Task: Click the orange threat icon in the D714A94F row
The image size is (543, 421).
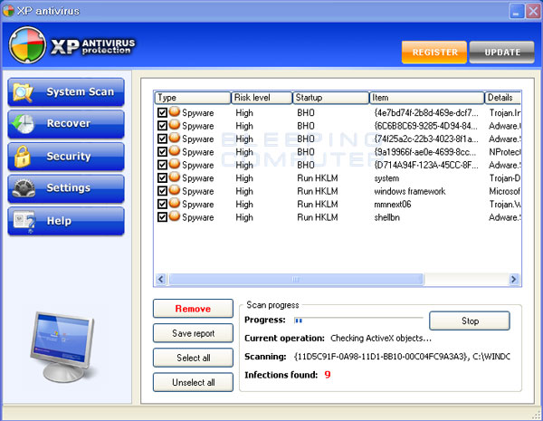Action: click(x=175, y=164)
